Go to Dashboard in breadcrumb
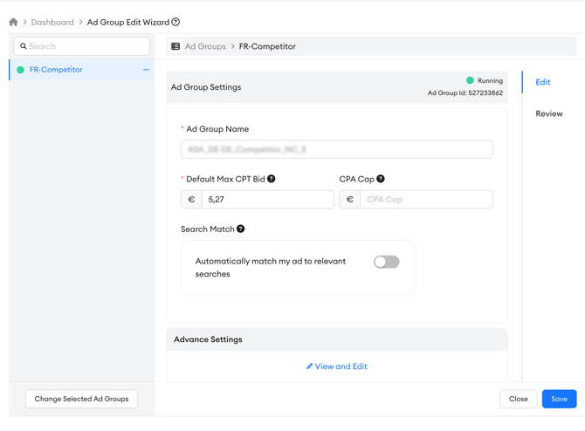The height and width of the screenshot is (431, 585). coord(52,22)
